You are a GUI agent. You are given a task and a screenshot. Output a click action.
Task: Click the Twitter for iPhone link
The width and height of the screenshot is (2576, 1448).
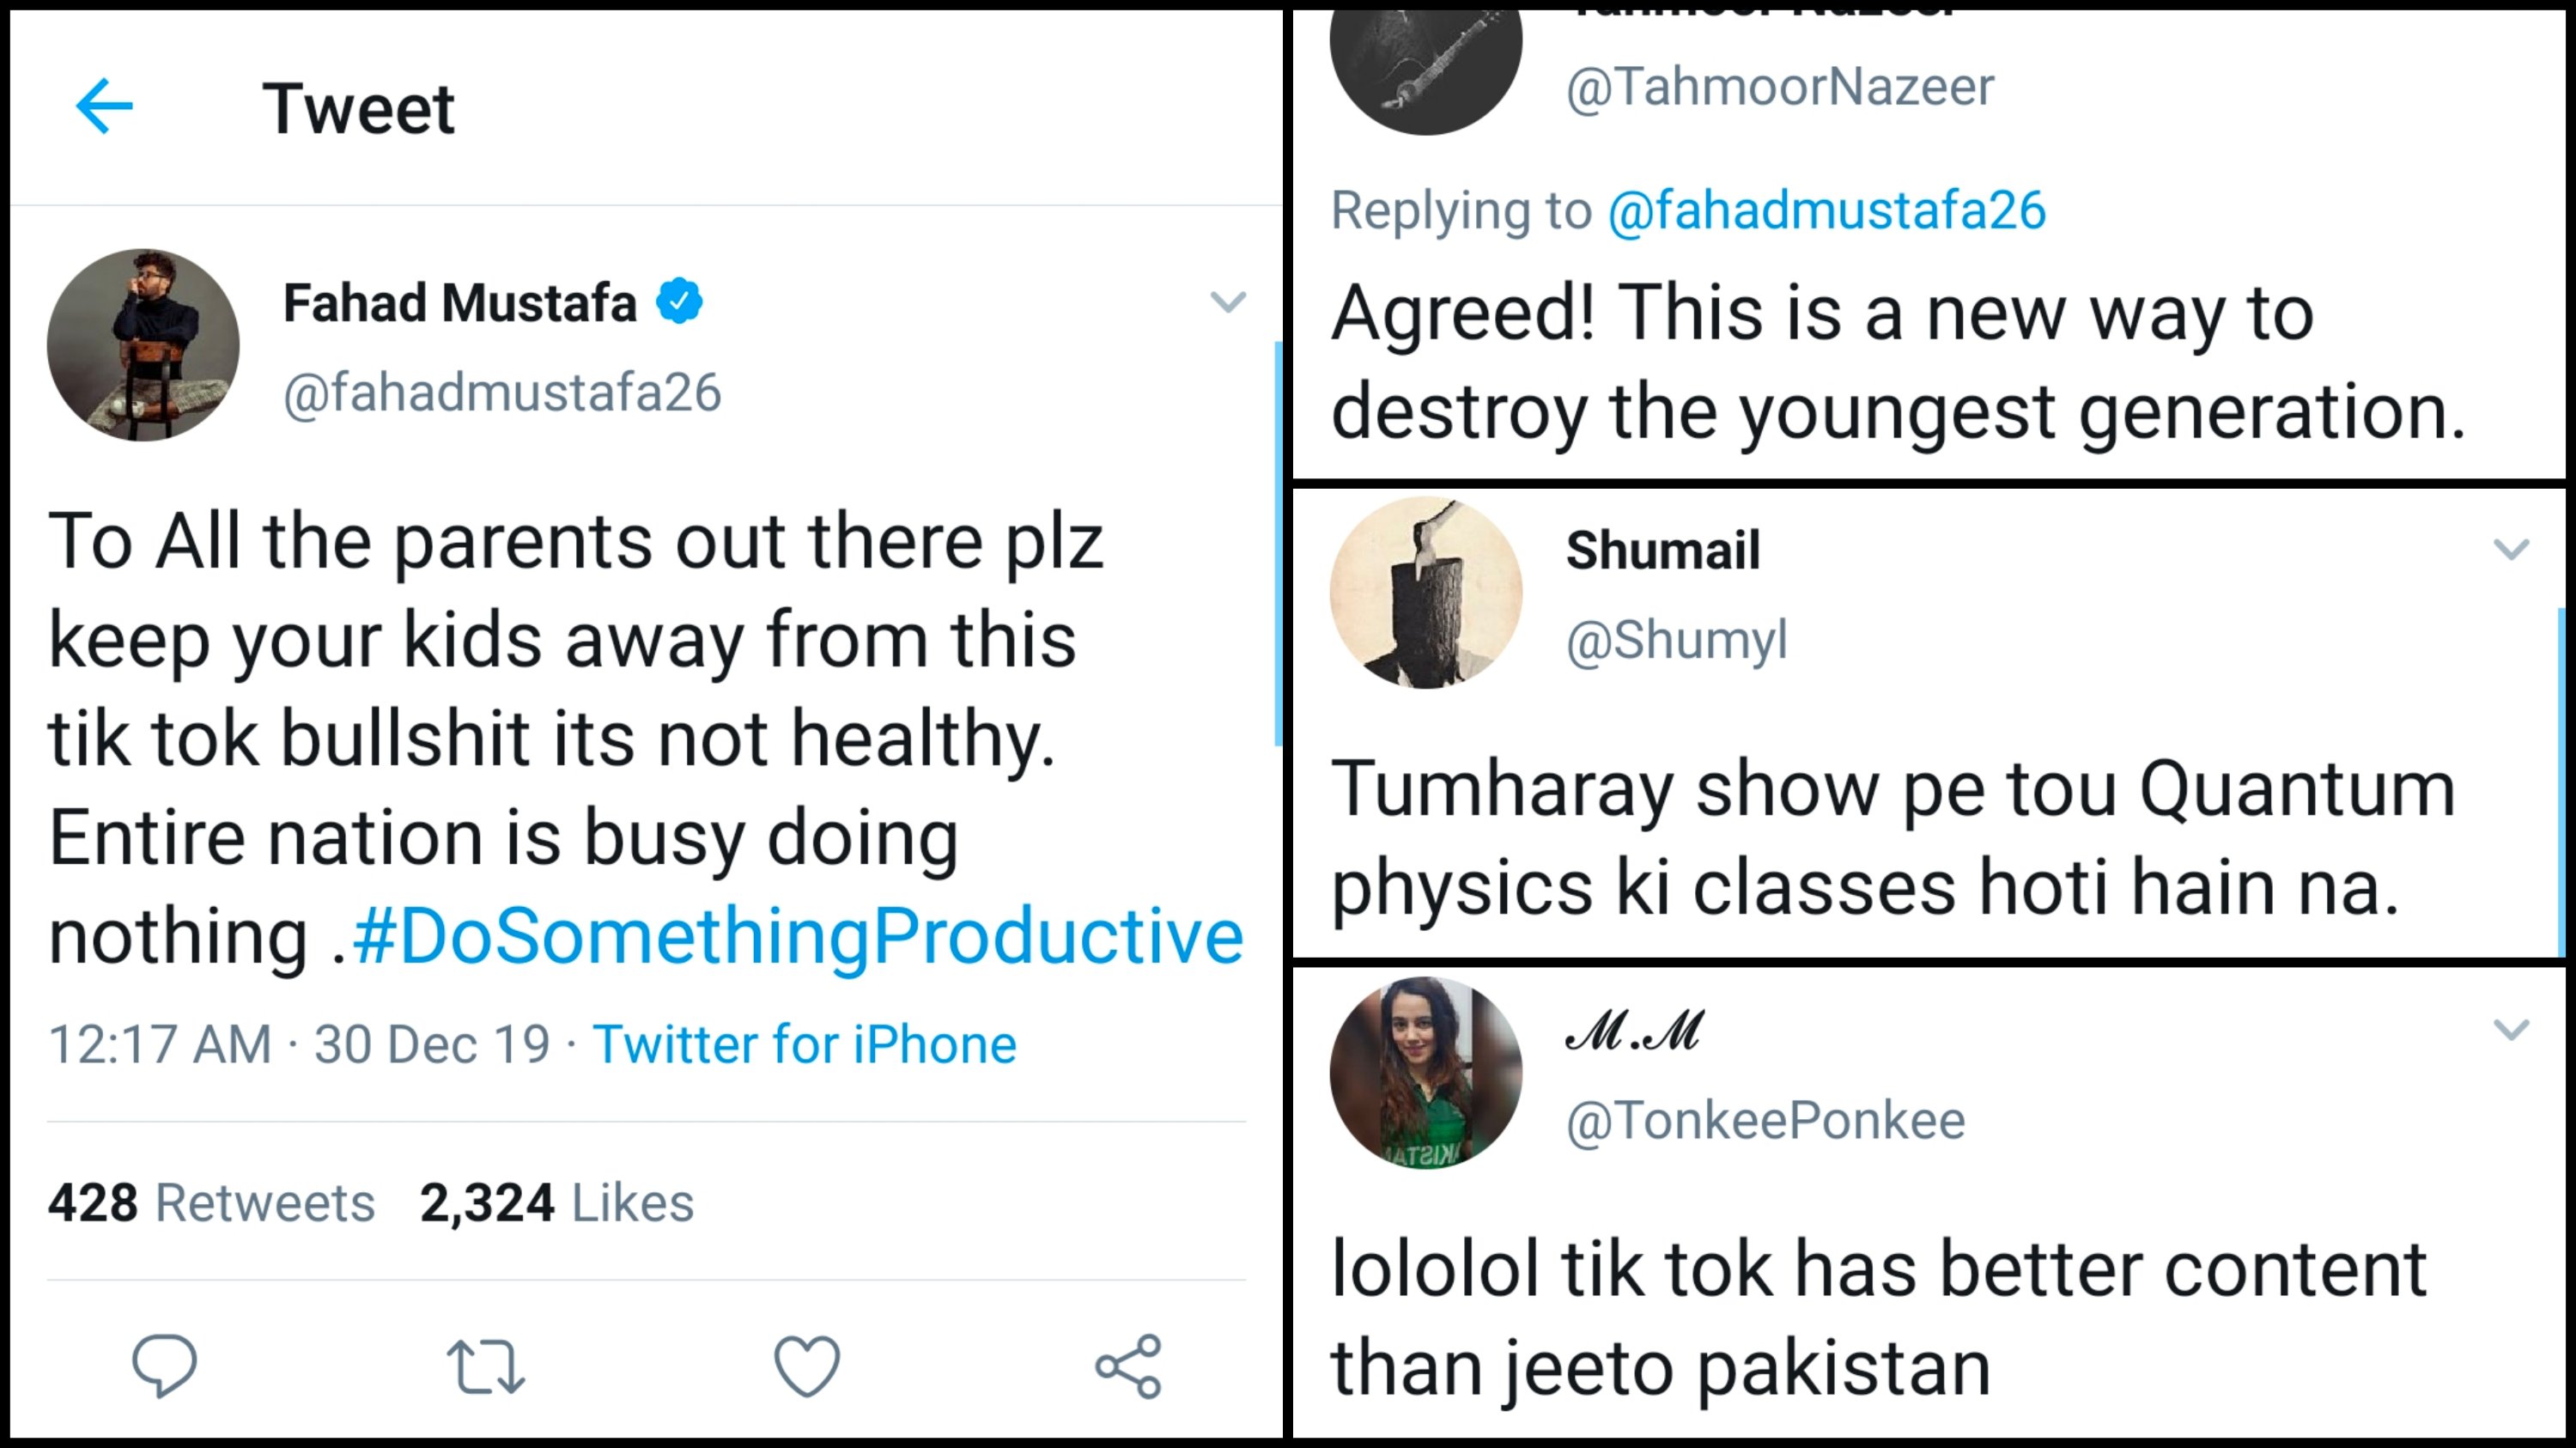tap(805, 1045)
